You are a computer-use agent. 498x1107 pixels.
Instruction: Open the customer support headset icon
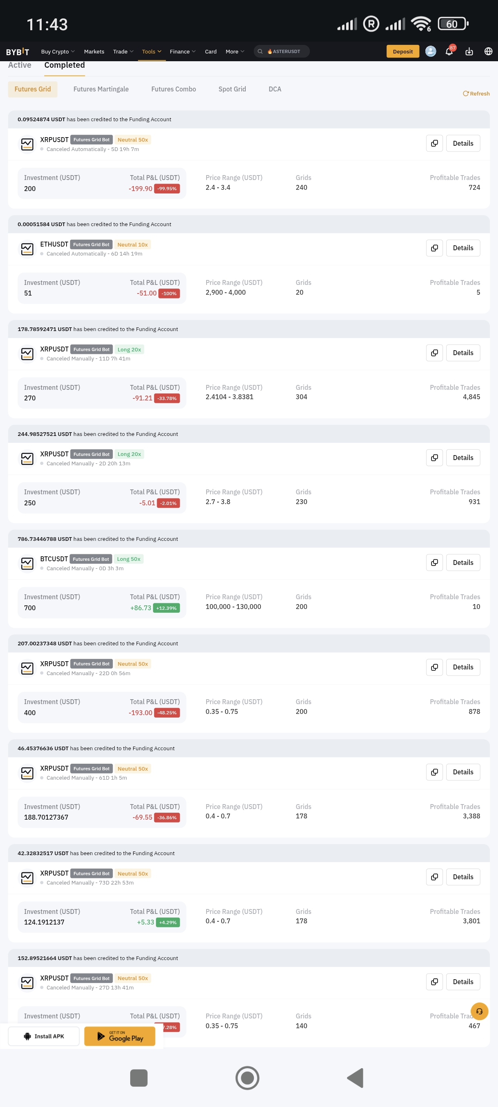click(x=479, y=1011)
